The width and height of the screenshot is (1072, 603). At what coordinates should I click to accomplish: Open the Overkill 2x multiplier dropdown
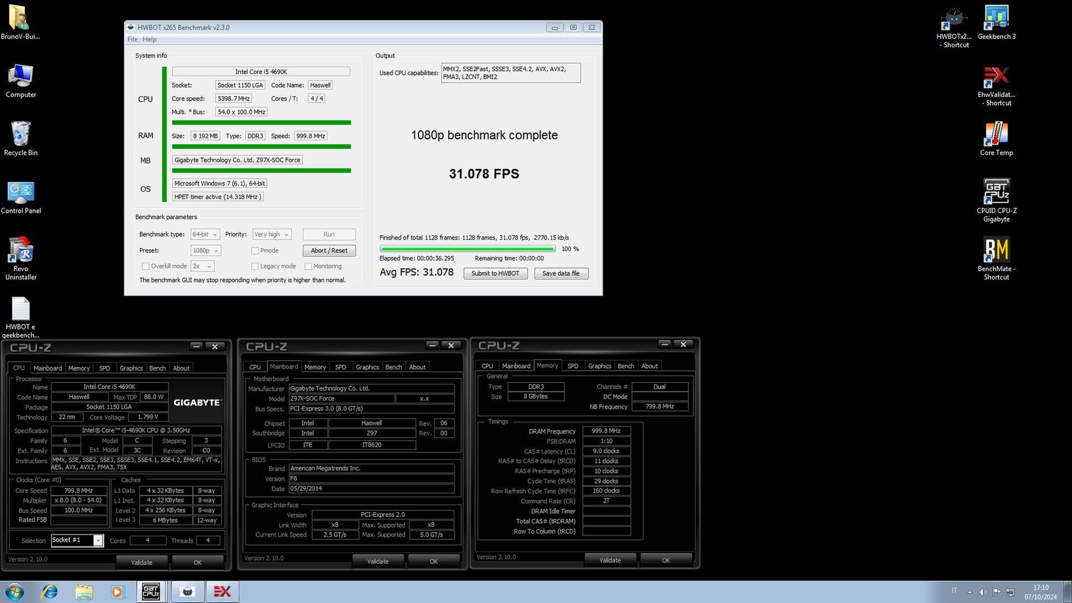pyautogui.click(x=202, y=266)
